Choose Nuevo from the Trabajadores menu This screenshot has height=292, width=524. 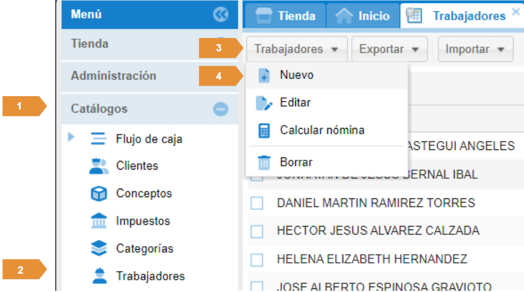click(297, 75)
